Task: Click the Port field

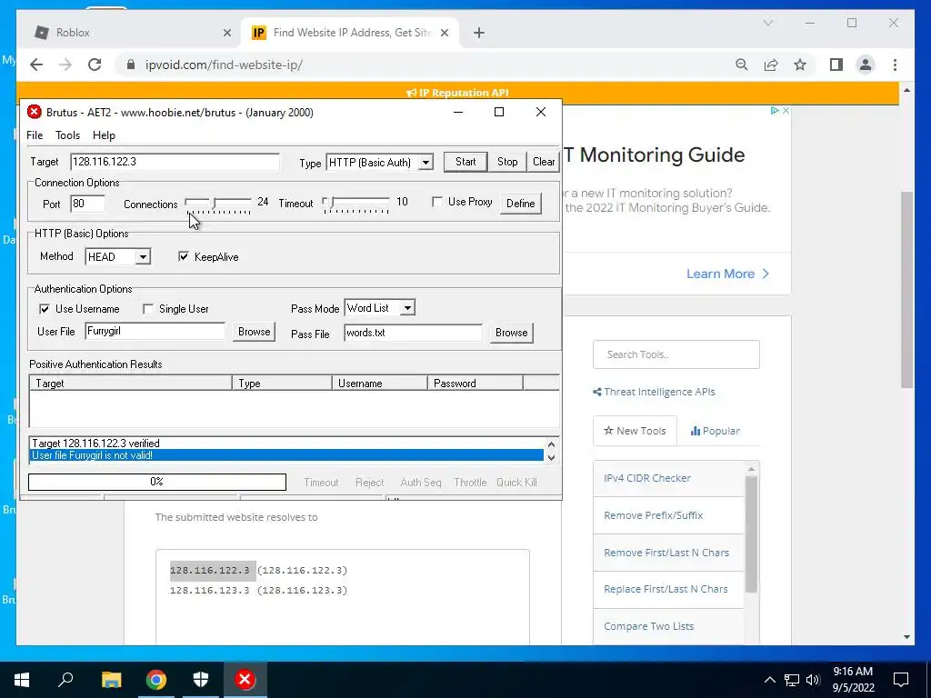Action: coord(87,204)
